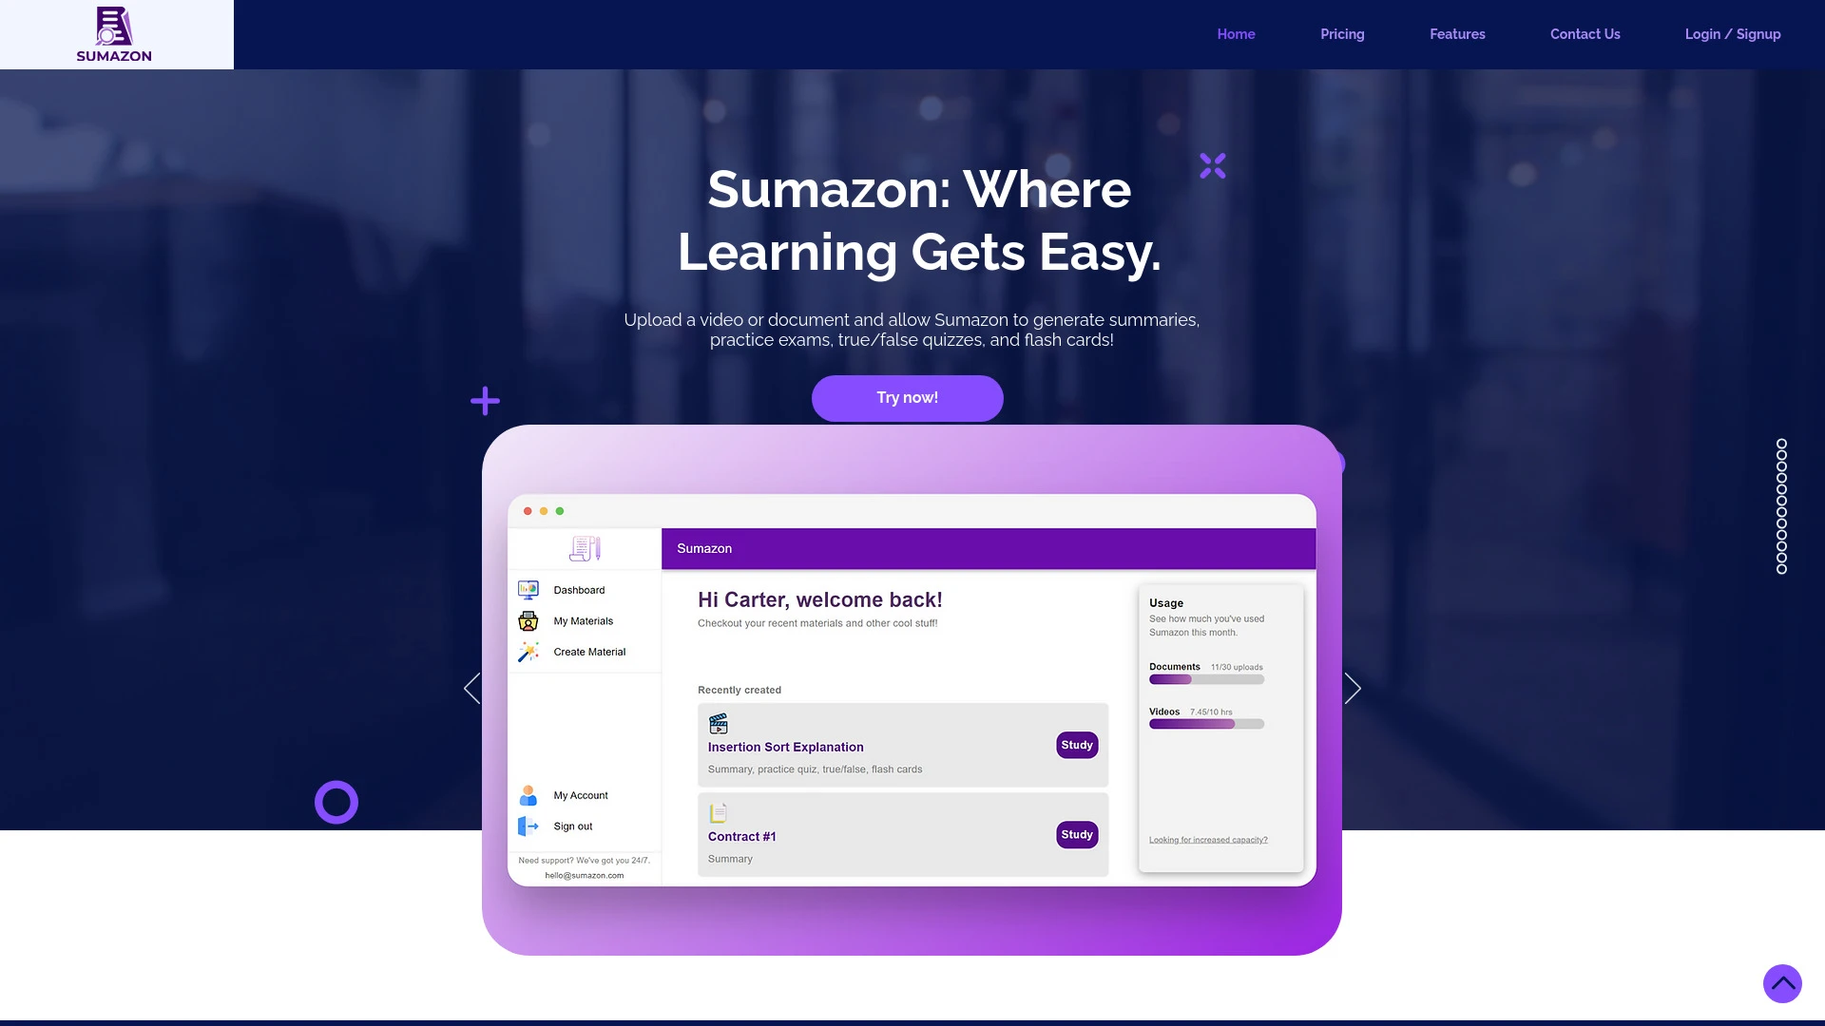Open Features navigation menu item

pos(1458,34)
